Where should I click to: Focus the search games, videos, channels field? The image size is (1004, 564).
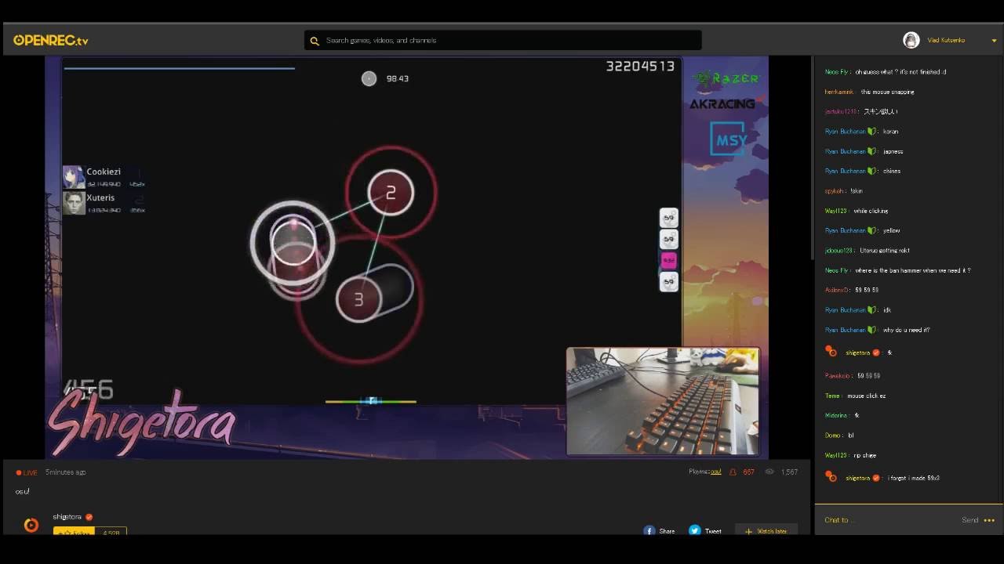(x=503, y=40)
